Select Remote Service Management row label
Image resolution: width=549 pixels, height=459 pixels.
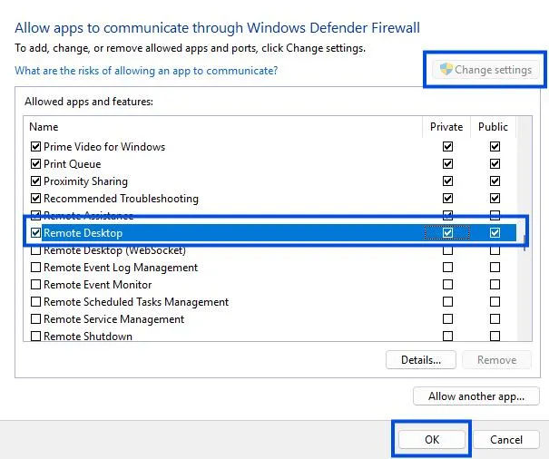tap(113, 319)
